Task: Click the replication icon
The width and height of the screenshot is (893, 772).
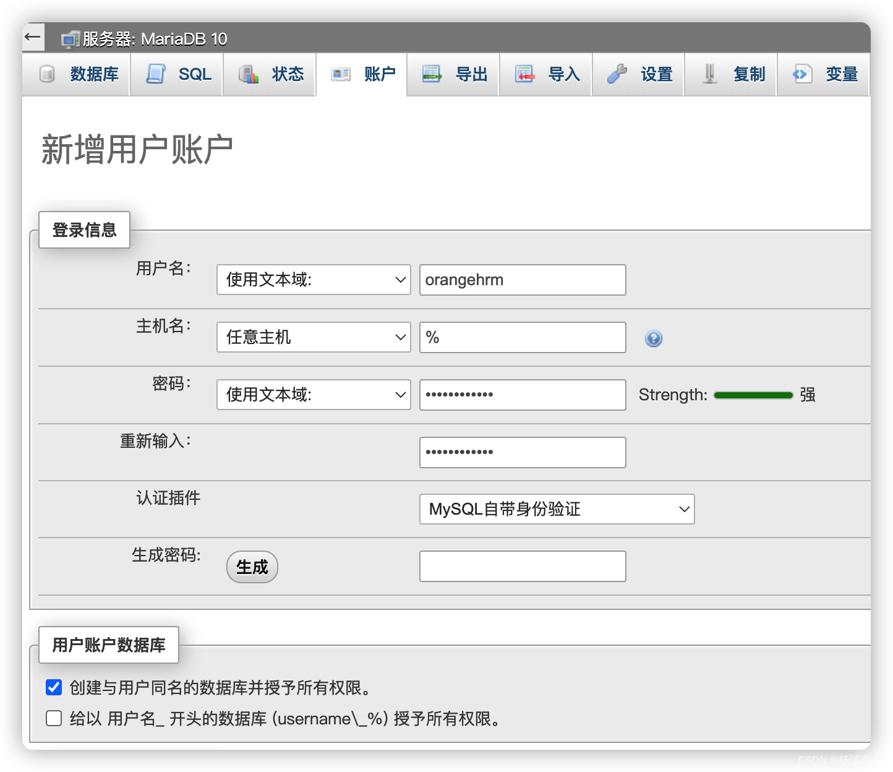Action: [710, 74]
